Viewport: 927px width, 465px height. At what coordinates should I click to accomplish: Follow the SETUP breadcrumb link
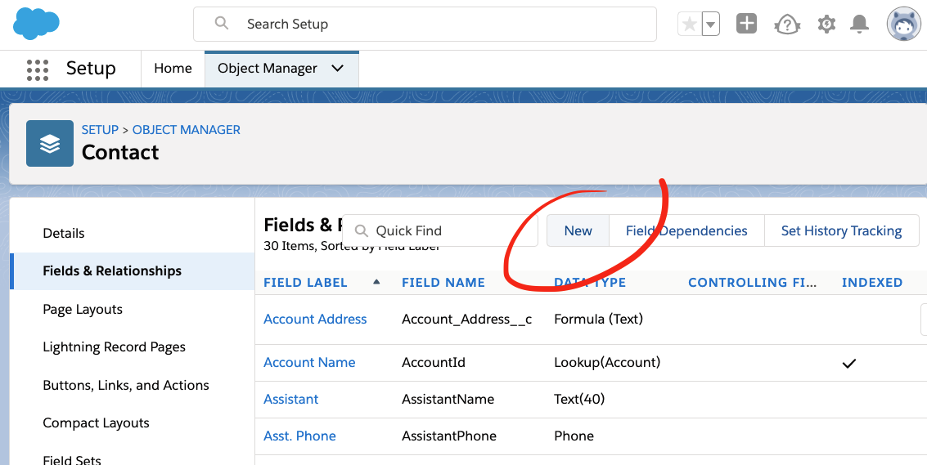[x=100, y=130]
